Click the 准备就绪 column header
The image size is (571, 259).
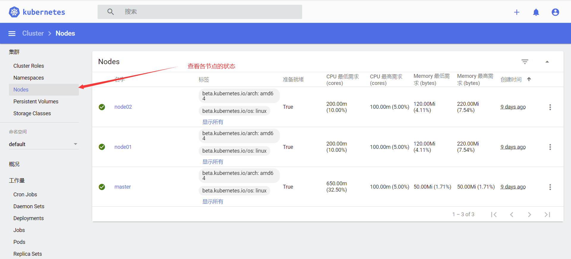click(293, 80)
